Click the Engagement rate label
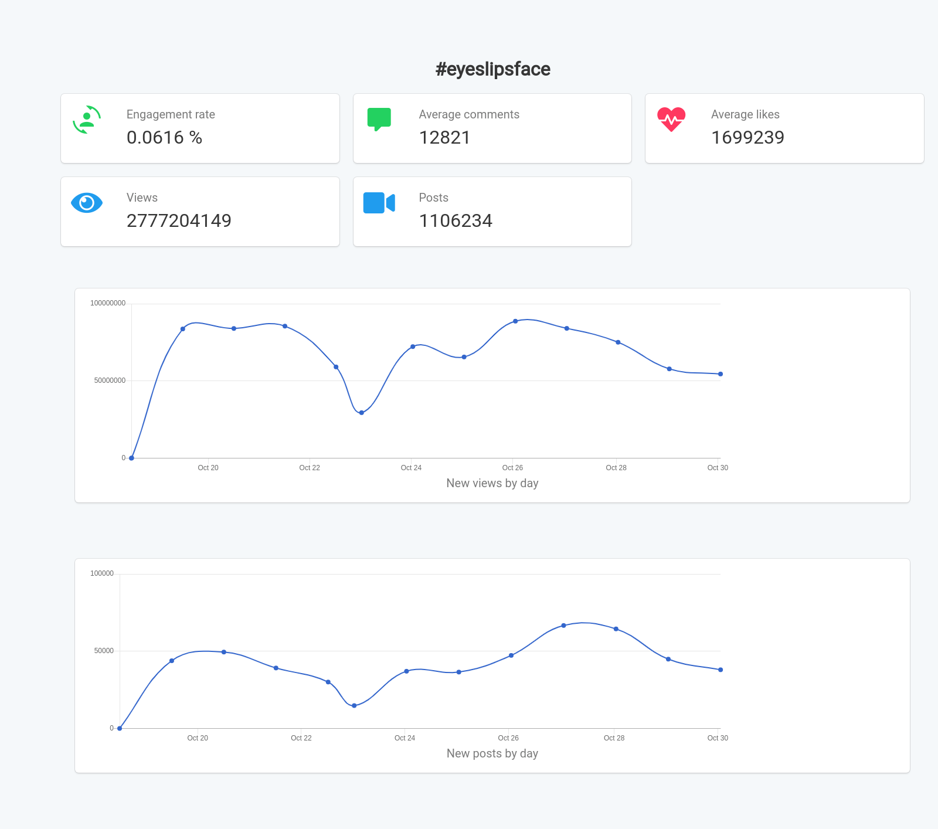Image resolution: width=938 pixels, height=829 pixels. click(x=171, y=114)
